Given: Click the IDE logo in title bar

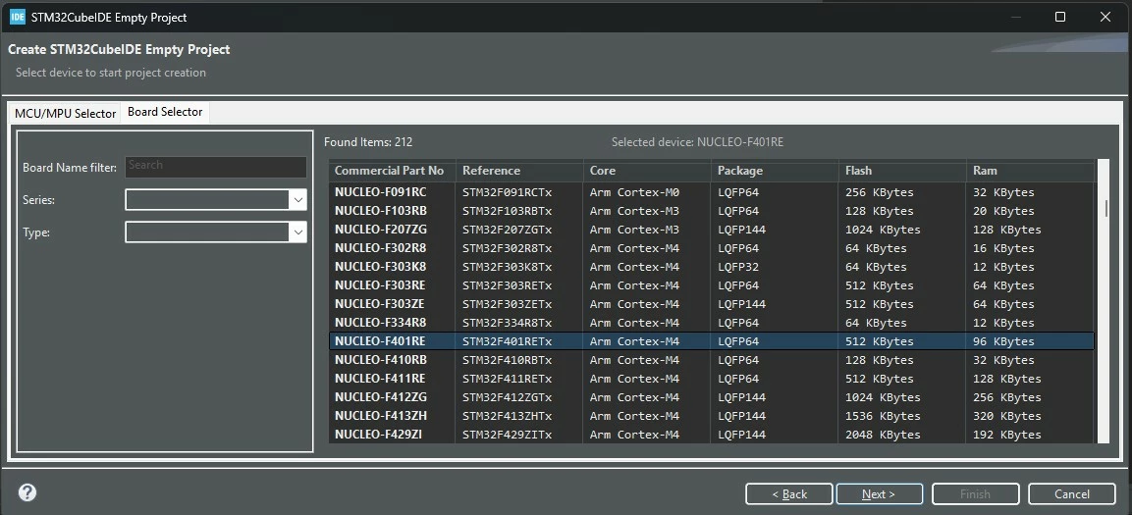Looking at the screenshot, I should (18, 17).
